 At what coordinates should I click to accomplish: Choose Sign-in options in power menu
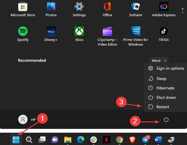[x=166, y=68]
